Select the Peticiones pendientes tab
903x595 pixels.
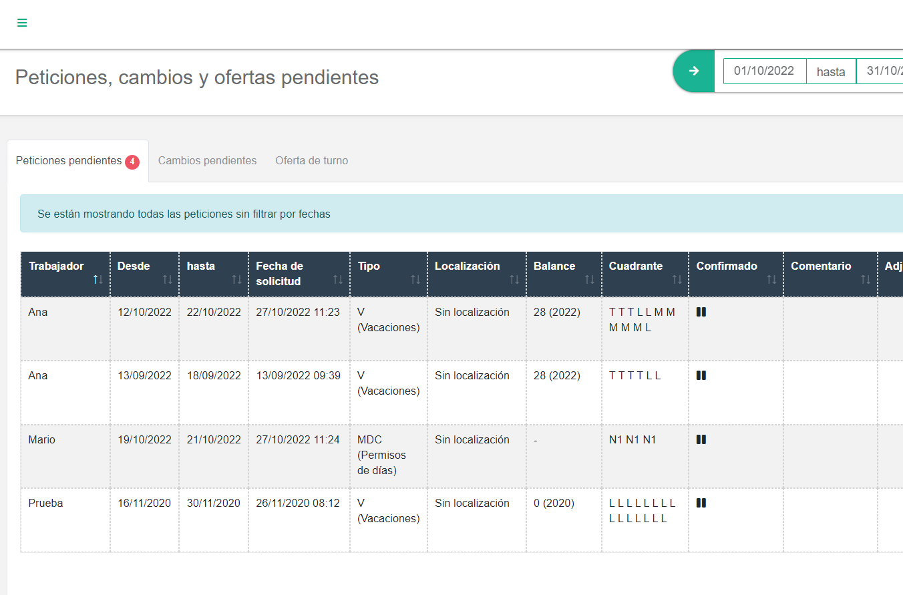(69, 161)
